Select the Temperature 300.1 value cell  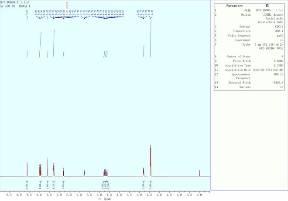(278, 31)
